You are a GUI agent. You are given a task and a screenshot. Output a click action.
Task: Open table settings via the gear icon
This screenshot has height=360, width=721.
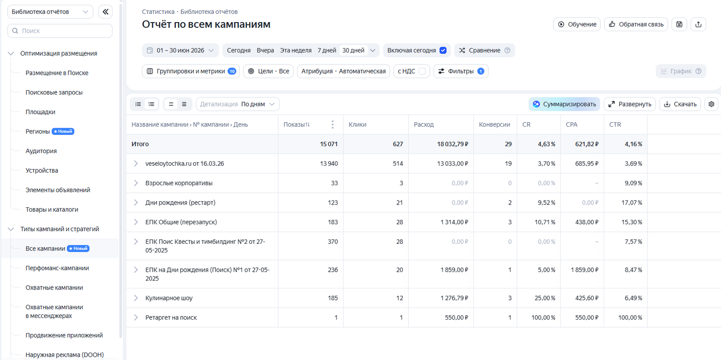point(711,104)
